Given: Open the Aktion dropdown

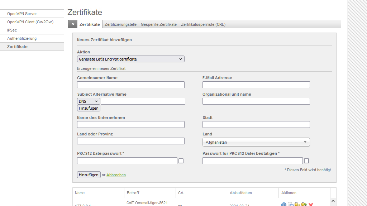Looking at the screenshot, I should [130, 59].
